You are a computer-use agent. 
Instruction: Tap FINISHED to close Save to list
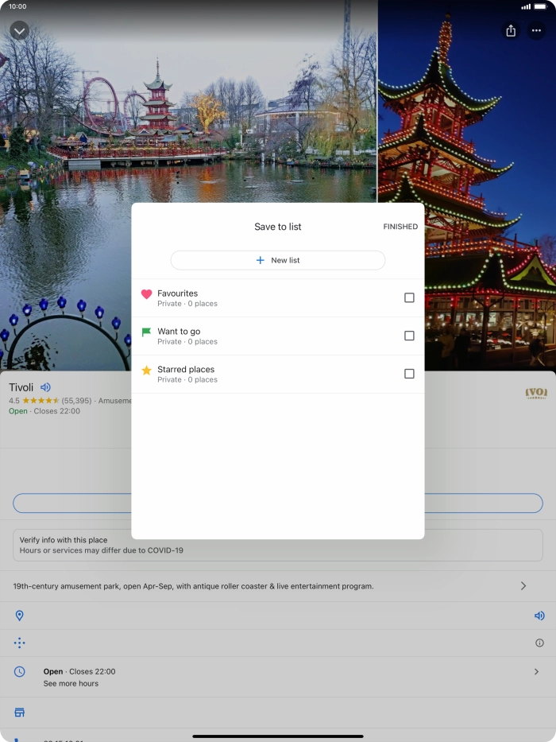coord(400,227)
